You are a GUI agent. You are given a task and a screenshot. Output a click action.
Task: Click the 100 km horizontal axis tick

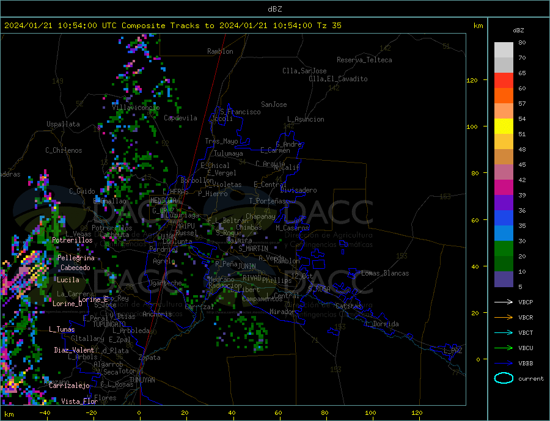[x=371, y=413]
